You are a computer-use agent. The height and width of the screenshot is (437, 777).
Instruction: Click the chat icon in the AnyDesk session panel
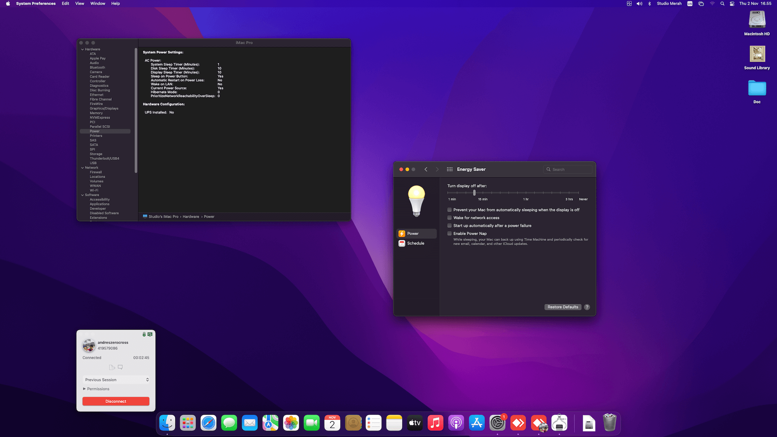(120, 367)
